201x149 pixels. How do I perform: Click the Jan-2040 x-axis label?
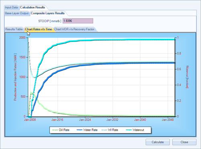tap(140, 120)
